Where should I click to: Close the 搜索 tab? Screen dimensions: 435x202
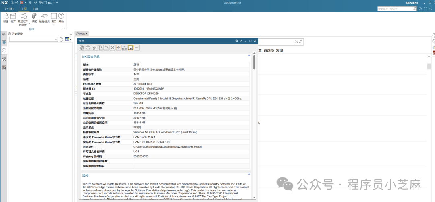click(87, 33)
